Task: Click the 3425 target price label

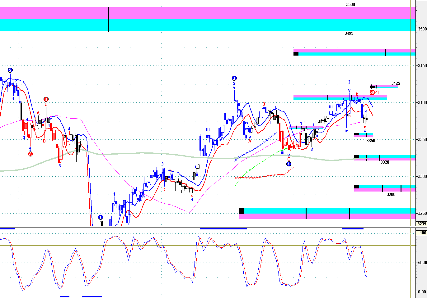Action: [396, 84]
